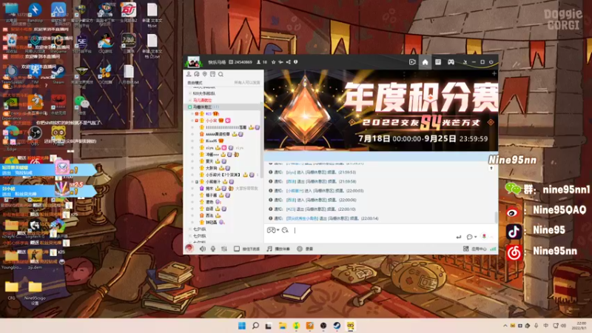Viewport: 592px width, 333px height.
Task: Open own avatar in YY bottom-left corner
Action: pos(189,248)
